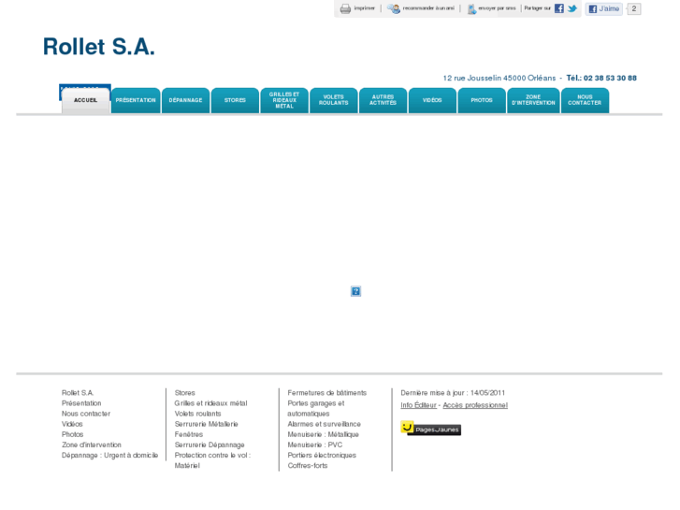
Task: Click 'Dernière mise à jour : 14/05/2011' text
Action: (453, 393)
